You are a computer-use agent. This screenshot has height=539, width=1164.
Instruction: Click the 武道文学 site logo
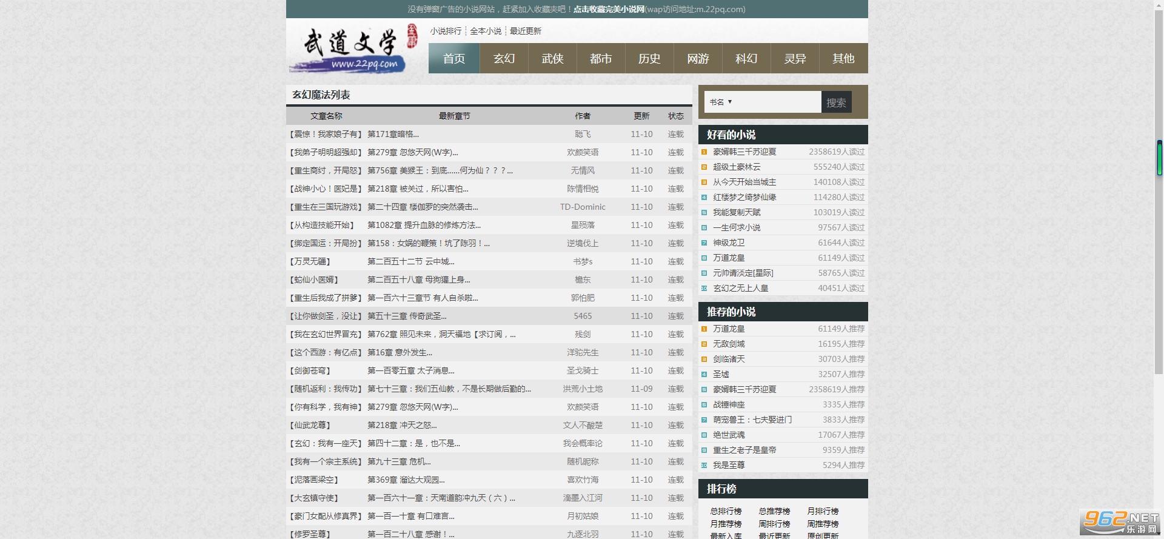(x=353, y=48)
